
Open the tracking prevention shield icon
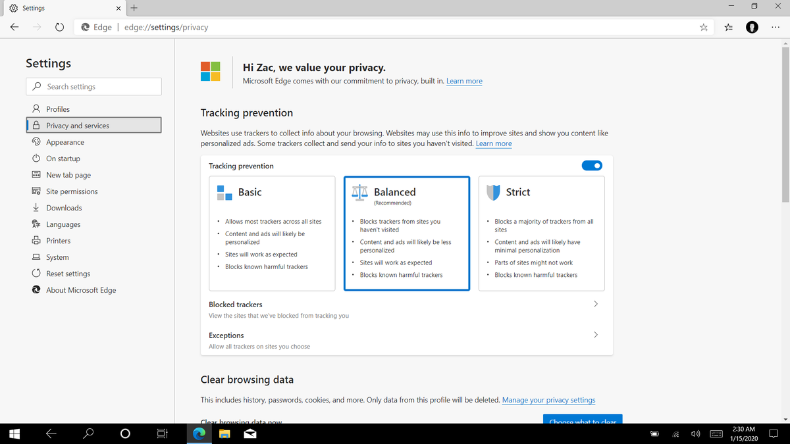click(494, 191)
